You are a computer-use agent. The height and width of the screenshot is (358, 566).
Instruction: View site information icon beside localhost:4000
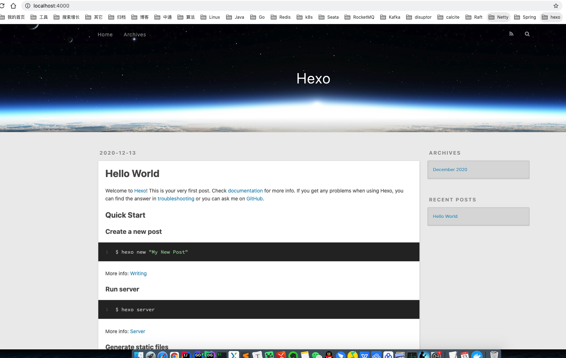click(x=28, y=6)
